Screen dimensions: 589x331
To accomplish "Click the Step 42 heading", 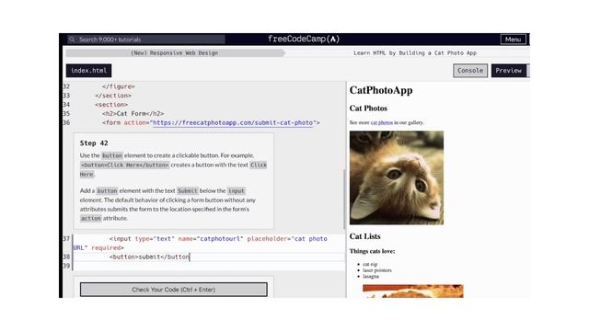I will (x=94, y=143).
